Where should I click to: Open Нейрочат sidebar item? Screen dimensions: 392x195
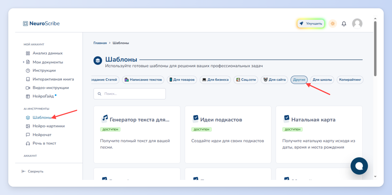pyautogui.click(x=42, y=135)
